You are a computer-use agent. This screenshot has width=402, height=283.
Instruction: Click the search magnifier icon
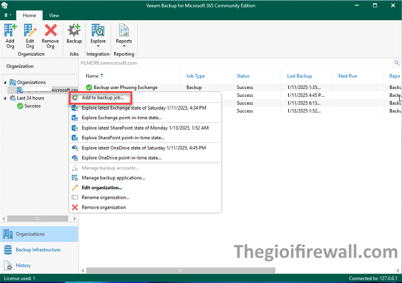pyautogui.click(x=397, y=63)
